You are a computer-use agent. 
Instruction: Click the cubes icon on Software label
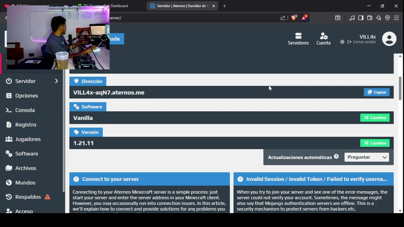click(76, 107)
